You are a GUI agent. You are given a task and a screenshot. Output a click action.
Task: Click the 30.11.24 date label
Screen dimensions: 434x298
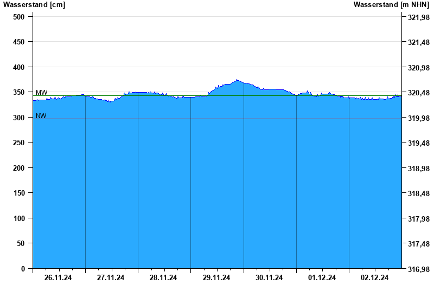point(269,278)
